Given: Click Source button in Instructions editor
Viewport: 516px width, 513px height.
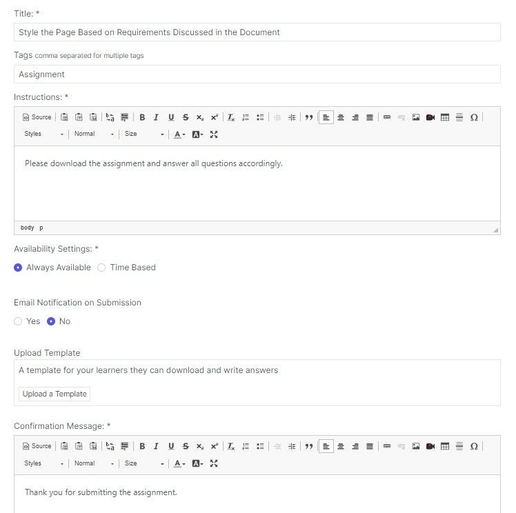Looking at the screenshot, I should point(37,117).
